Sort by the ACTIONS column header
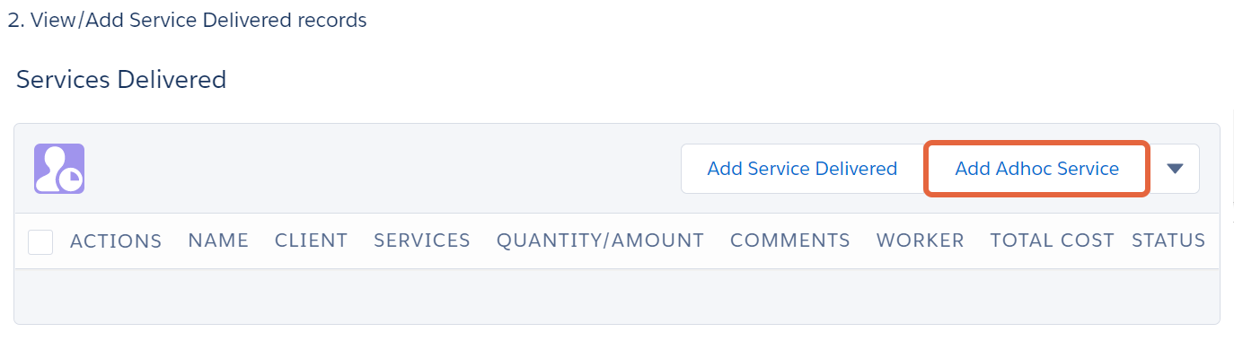 click(x=116, y=240)
